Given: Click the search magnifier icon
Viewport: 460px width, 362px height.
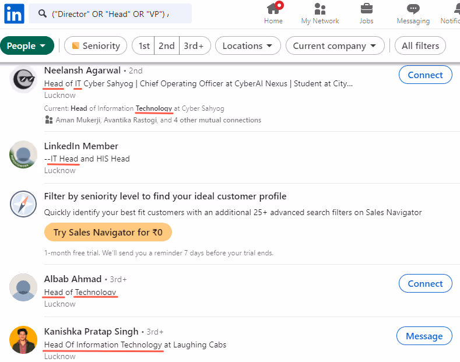Looking at the screenshot, I should pos(43,13).
